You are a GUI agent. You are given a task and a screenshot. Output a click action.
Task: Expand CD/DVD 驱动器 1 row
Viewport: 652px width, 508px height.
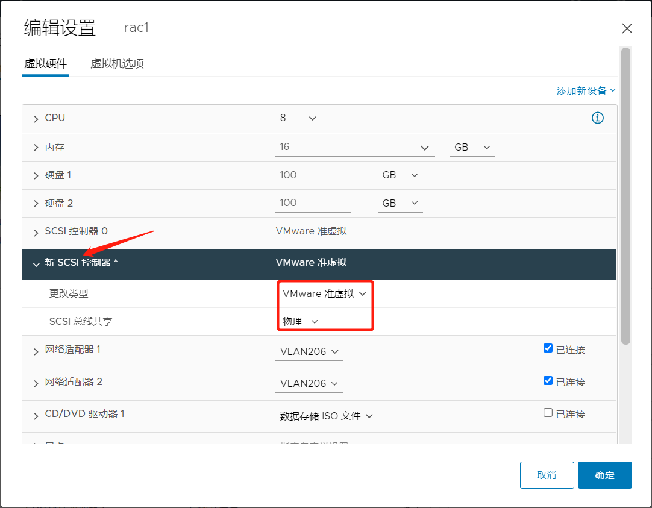point(36,416)
